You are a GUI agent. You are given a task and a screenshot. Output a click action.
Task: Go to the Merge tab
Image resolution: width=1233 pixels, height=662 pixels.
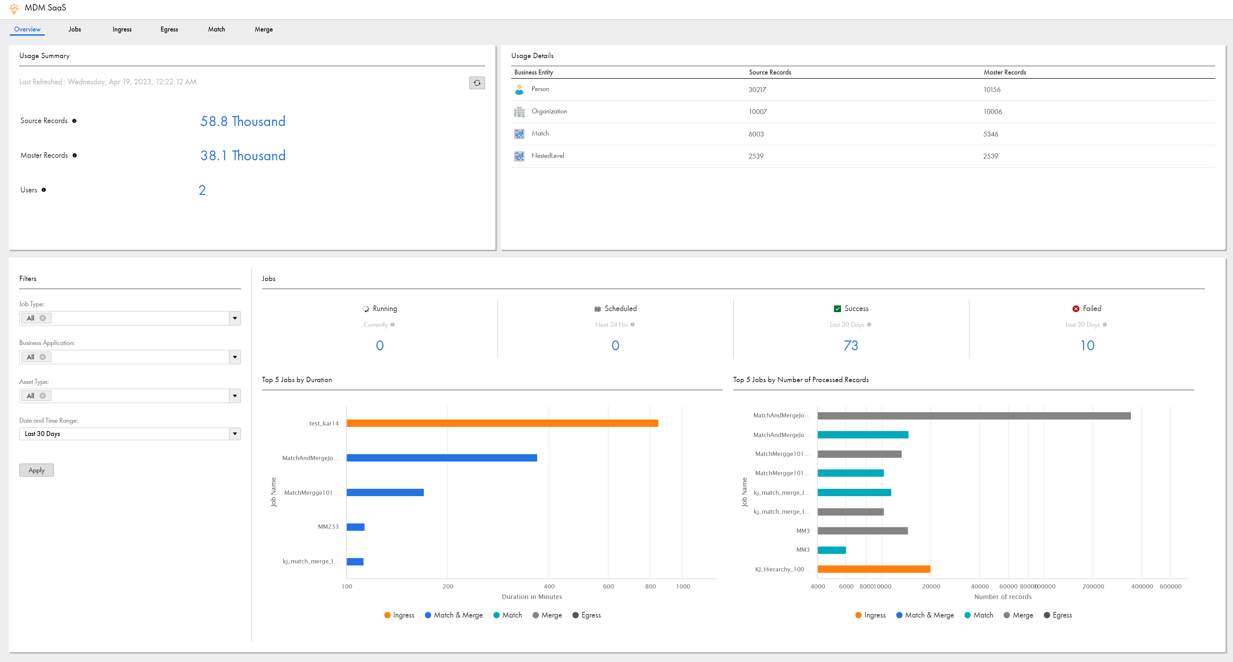coord(264,29)
